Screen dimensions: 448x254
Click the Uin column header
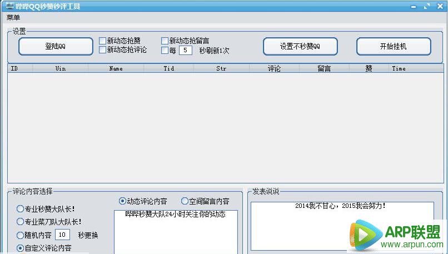[x=60, y=68]
